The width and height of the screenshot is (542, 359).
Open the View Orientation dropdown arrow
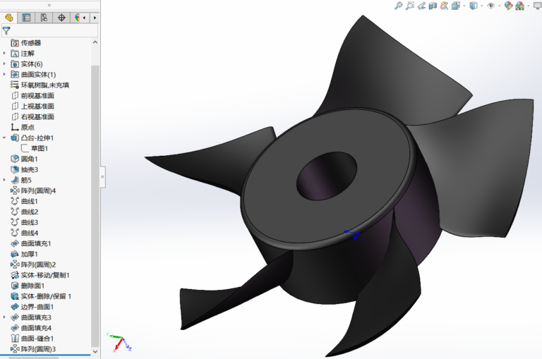click(464, 6)
